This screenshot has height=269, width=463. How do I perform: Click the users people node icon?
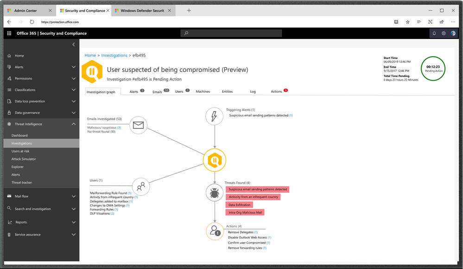pyautogui.click(x=141, y=186)
